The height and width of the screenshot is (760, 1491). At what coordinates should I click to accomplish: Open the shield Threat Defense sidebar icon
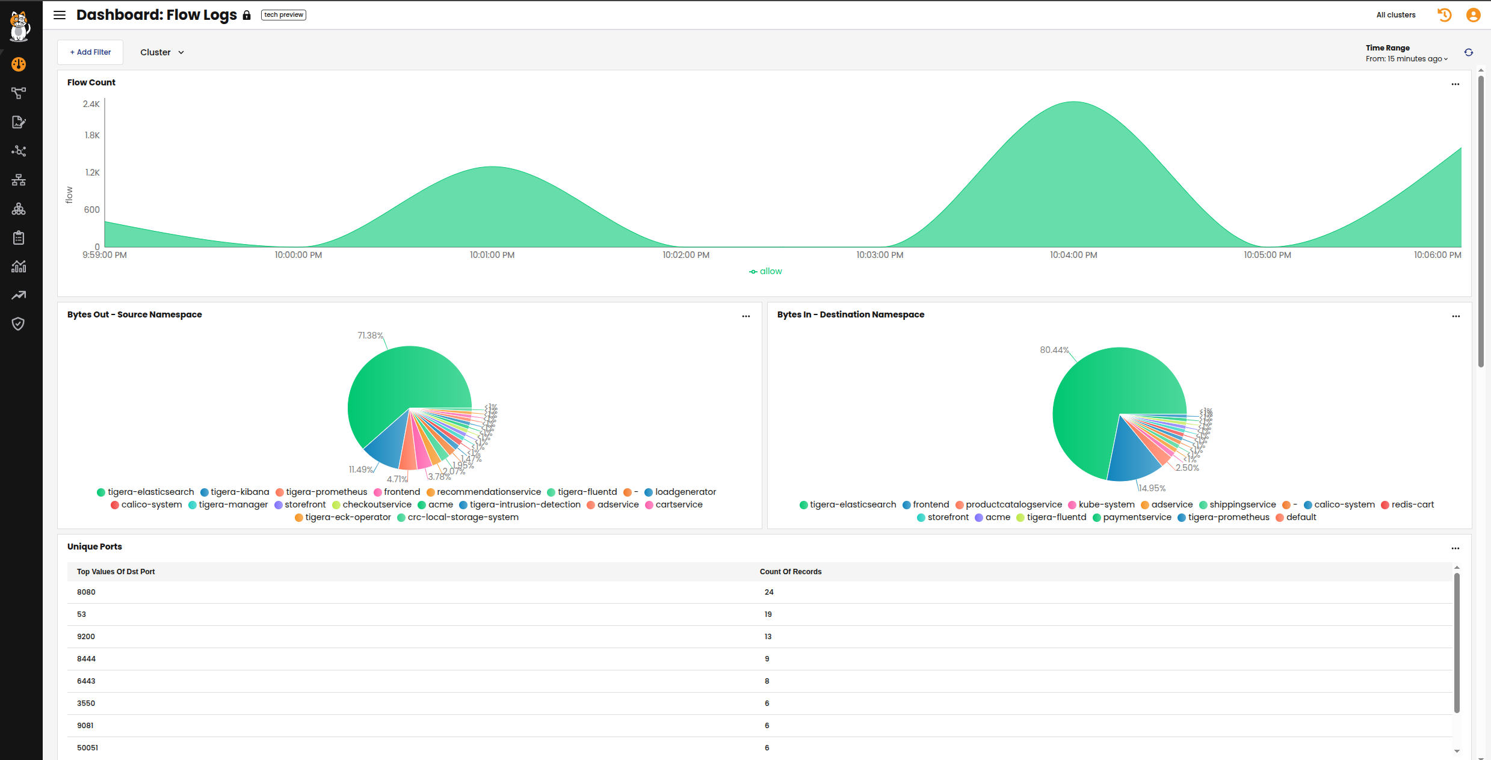[x=19, y=324]
